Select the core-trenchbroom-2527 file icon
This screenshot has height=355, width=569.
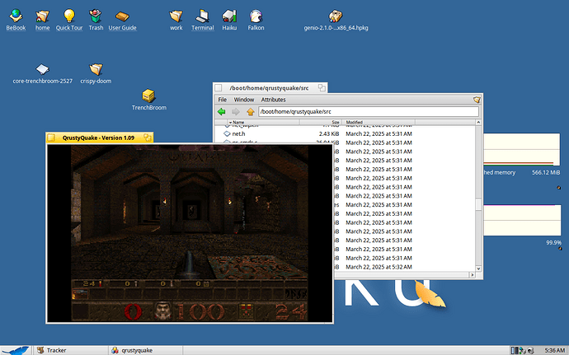pos(42,69)
